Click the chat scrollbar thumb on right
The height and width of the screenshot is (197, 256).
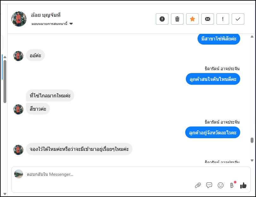[x=252, y=140]
